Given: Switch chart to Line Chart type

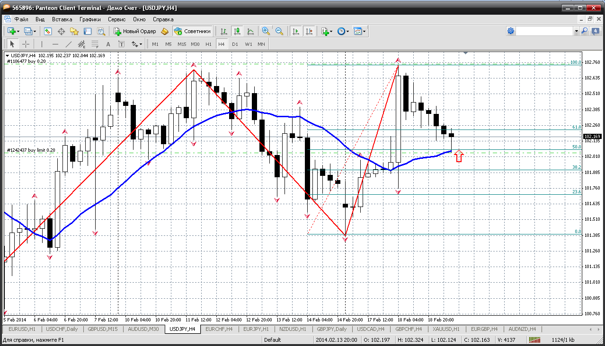Looking at the screenshot, I should click(250, 31).
